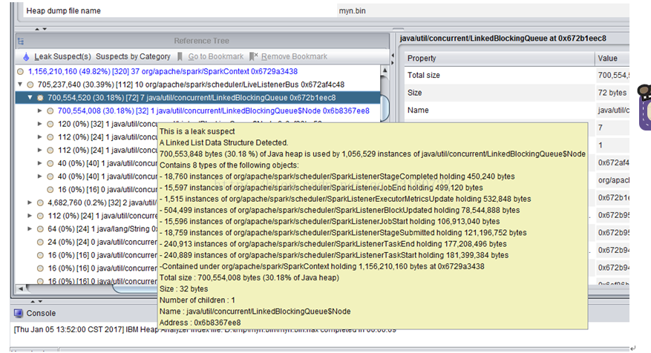Viewport: 651px width, 353px height.
Task: Click the splitter right-expand arrow below it
Action: pos(393,62)
